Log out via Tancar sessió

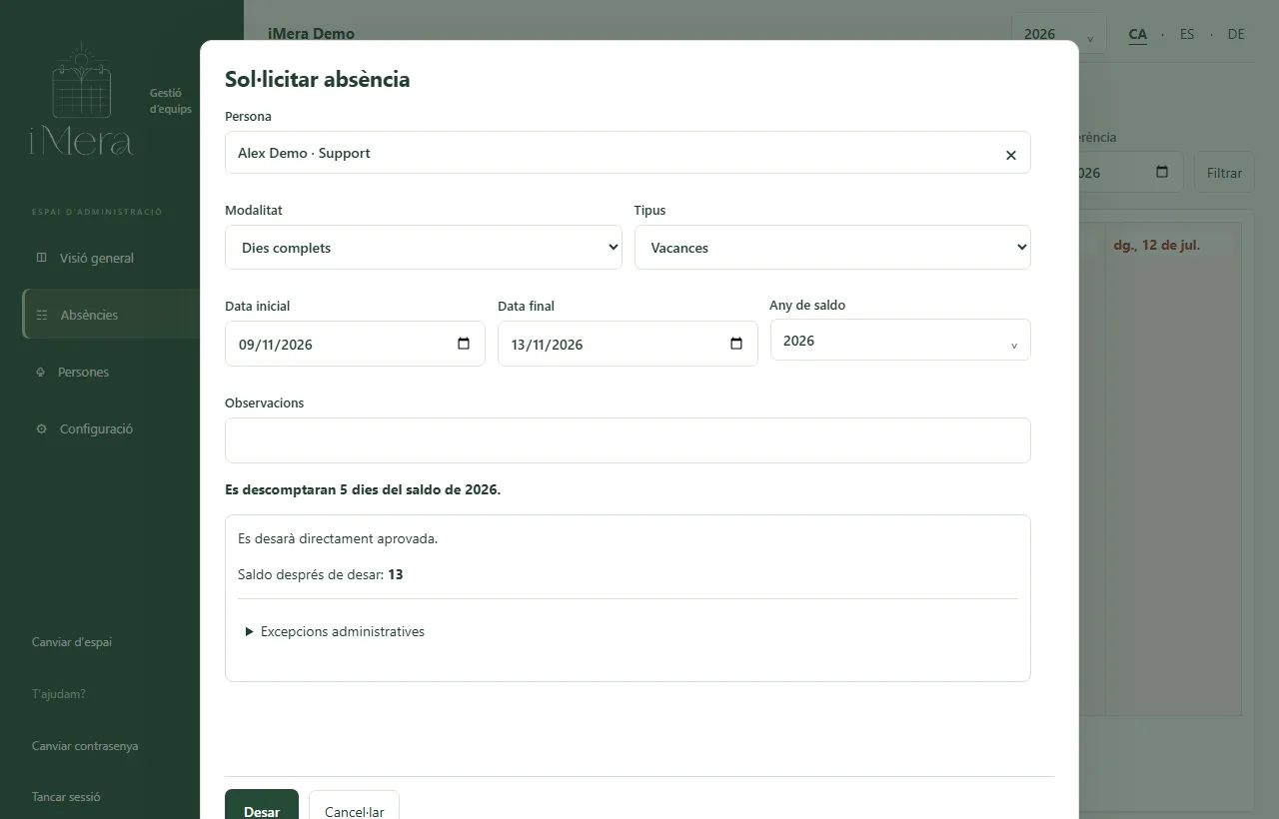(x=66, y=797)
